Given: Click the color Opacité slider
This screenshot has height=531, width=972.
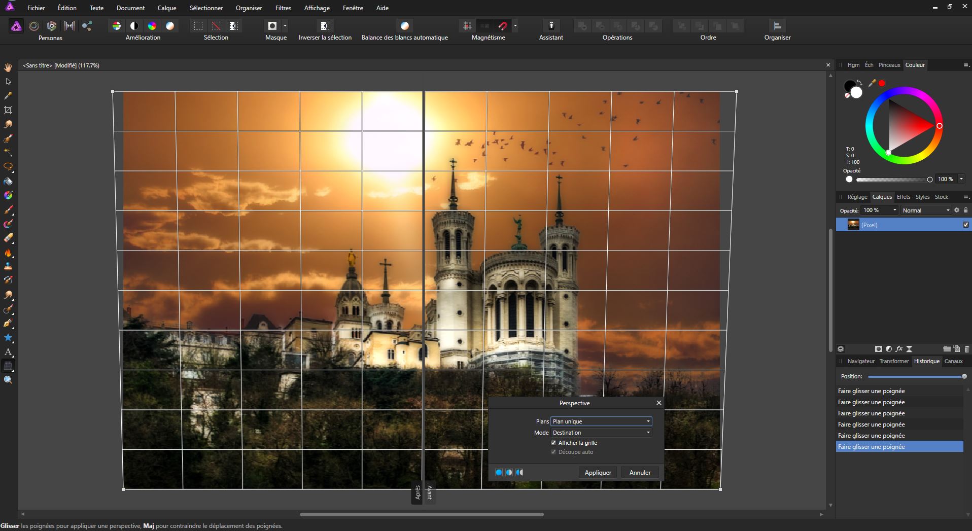Looking at the screenshot, I should click(x=892, y=180).
